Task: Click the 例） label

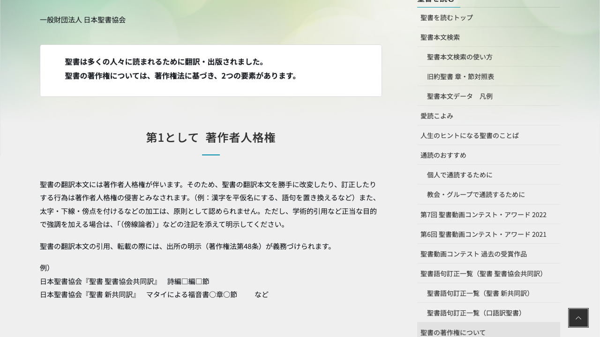Action: click(45, 268)
